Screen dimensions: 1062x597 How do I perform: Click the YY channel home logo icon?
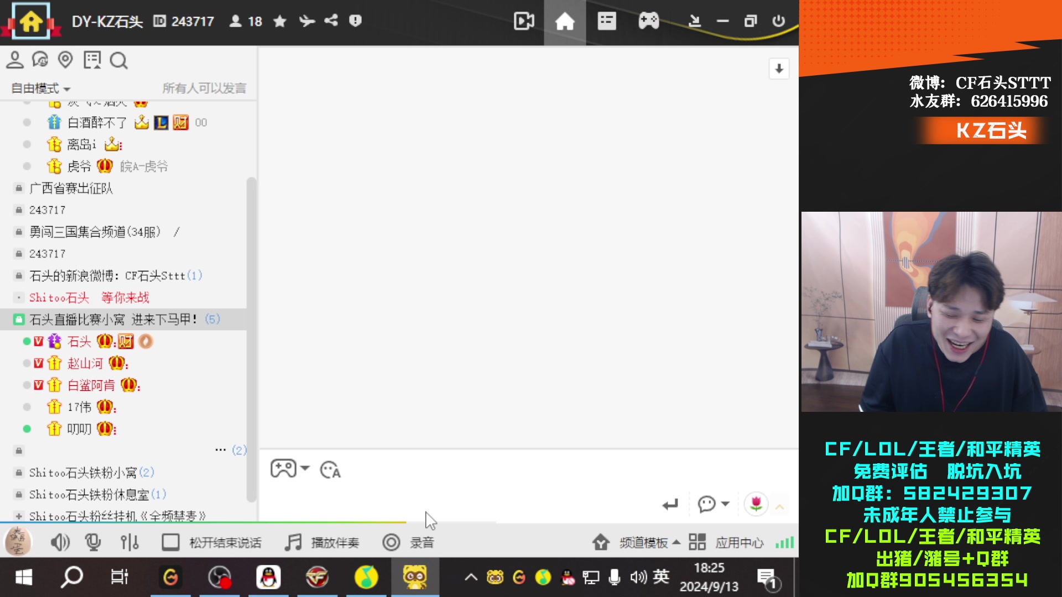(x=31, y=21)
